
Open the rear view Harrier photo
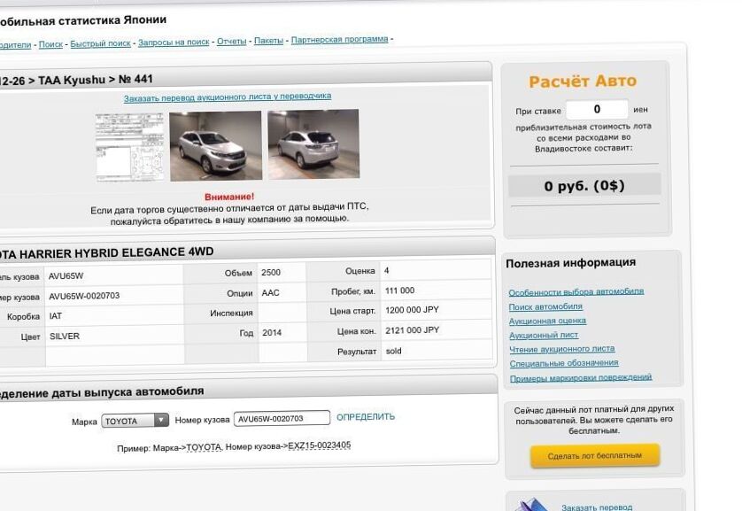click(313, 144)
